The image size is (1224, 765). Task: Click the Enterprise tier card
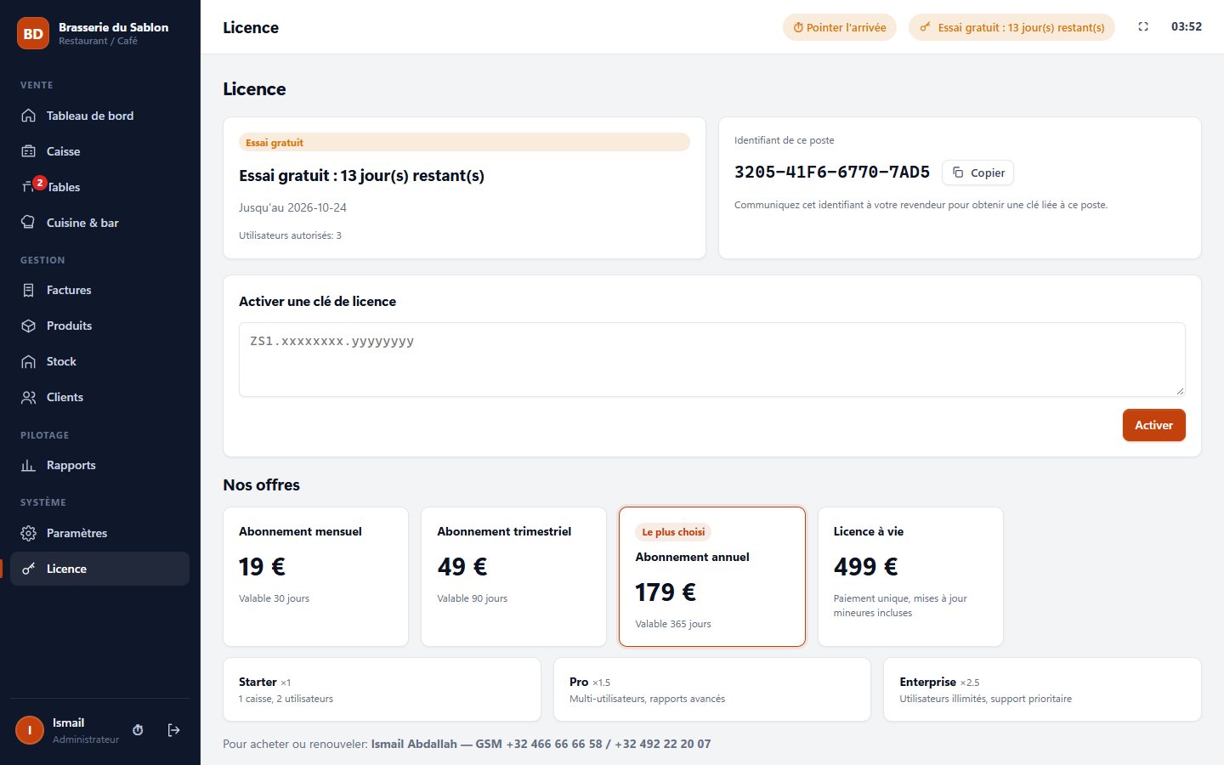coord(1042,689)
